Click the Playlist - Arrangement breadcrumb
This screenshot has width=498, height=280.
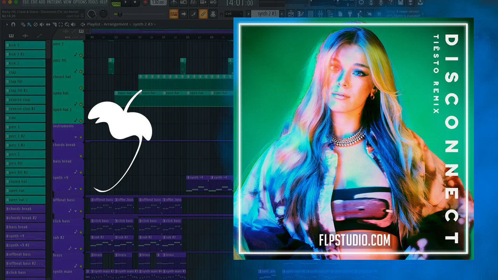(108, 24)
